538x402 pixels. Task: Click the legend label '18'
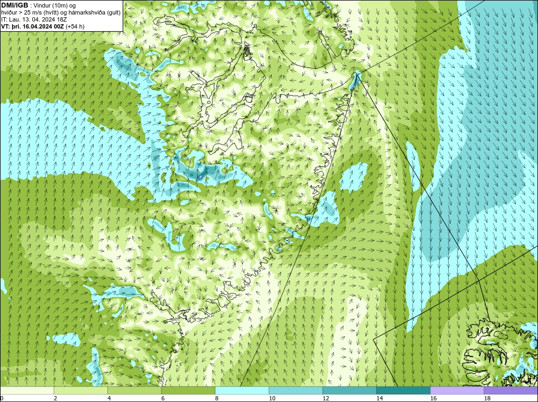tap(487, 399)
